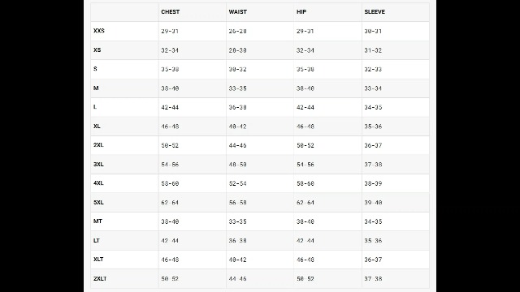Screen dimensions: 520x292
Task: Select the 3XL size row label
Action: [98, 164]
